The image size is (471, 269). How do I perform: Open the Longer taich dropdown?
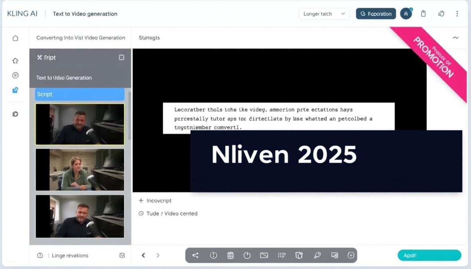(324, 14)
